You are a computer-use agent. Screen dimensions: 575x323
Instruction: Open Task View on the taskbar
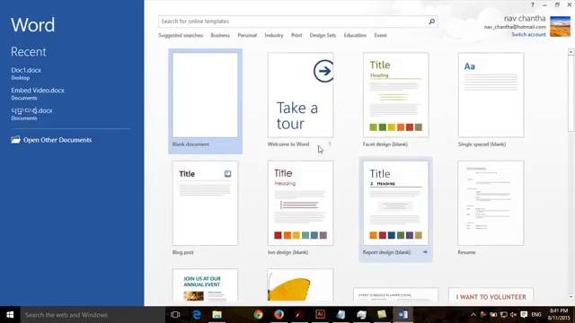point(175,315)
